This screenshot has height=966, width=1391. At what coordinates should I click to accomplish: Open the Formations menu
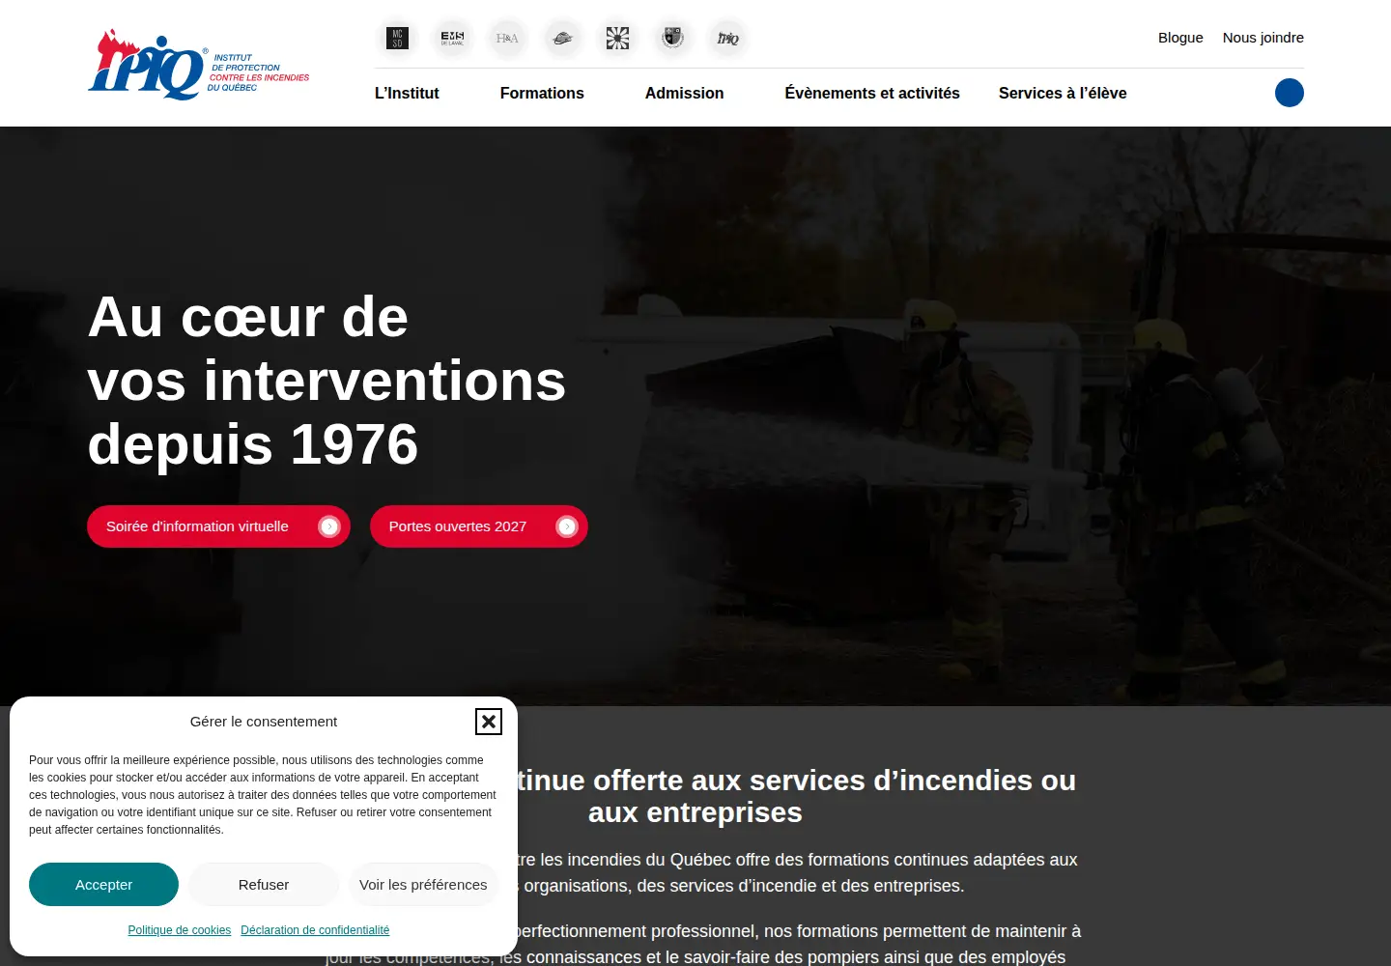pos(542,93)
